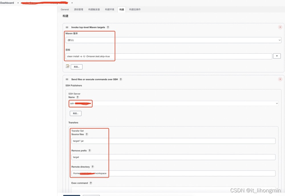The width and height of the screenshot is (285, 196).
Task: Click the Remove prefix input field
Action: tap(173, 157)
